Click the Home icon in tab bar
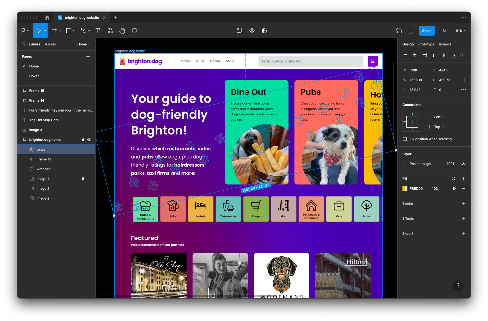Viewport: 488px width, 321px height. (47, 18)
